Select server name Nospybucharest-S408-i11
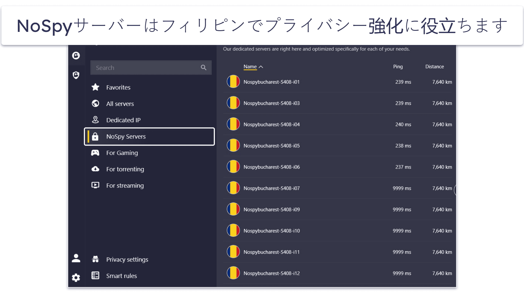Image resolution: width=524 pixels, height=294 pixels. point(271,252)
